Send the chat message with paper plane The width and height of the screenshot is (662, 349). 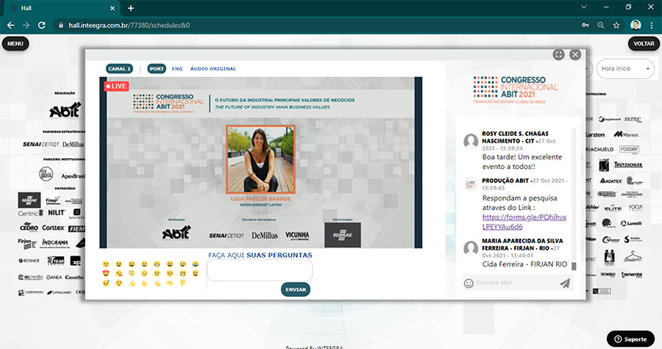(x=565, y=284)
